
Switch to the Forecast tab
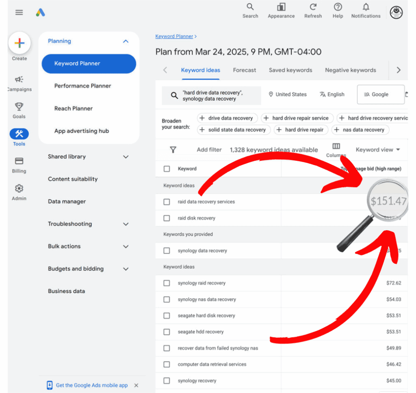tap(244, 70)
